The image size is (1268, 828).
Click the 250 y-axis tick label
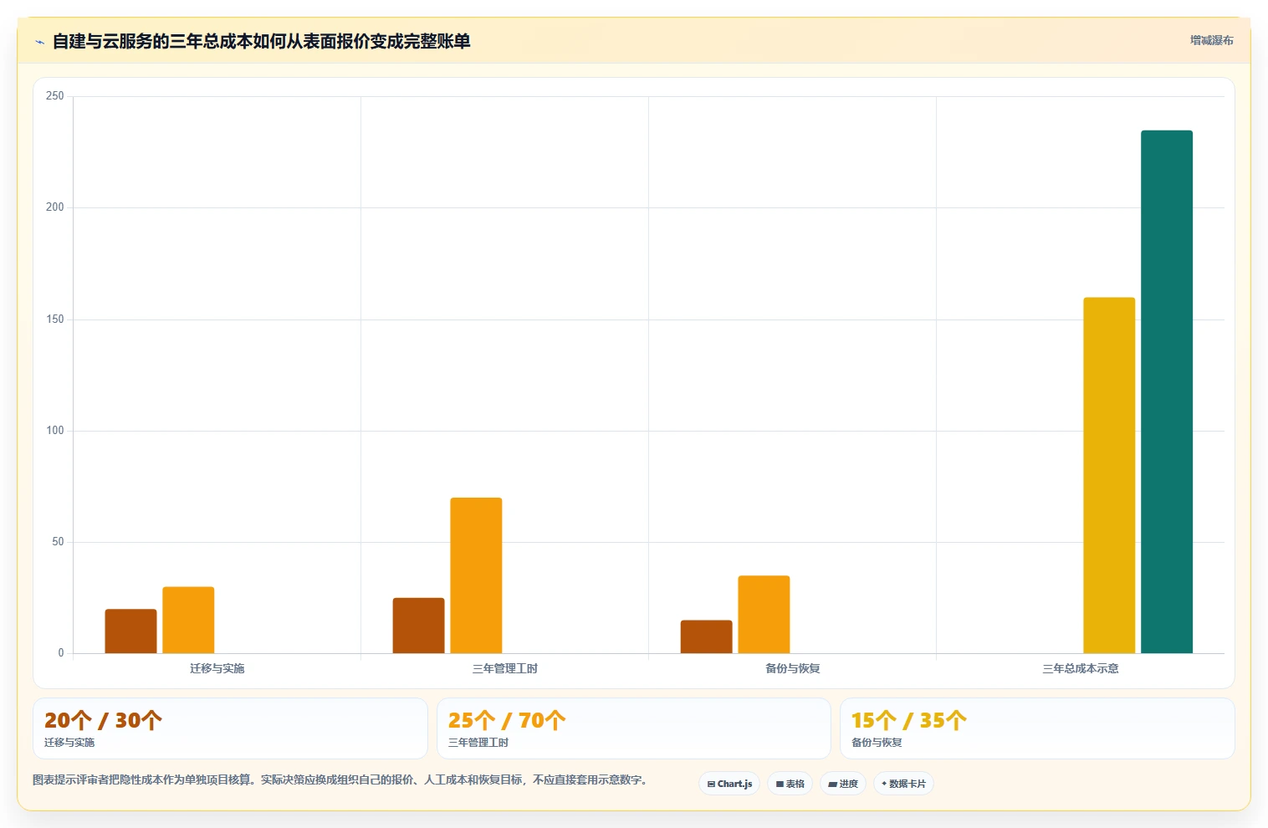click(x=55, y=96)
